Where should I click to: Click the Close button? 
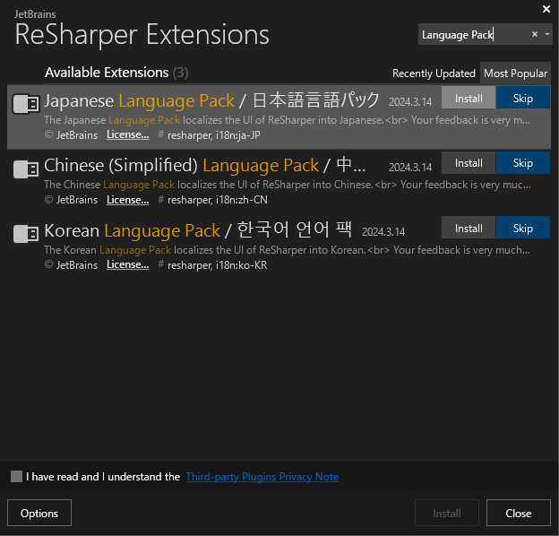coord(519,513)
